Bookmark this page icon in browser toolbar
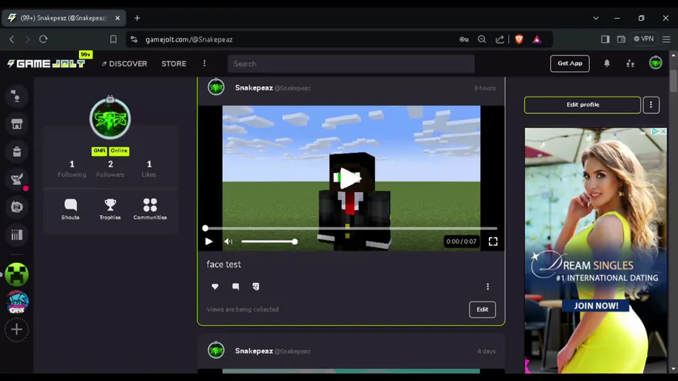 [x=113, y=39]
